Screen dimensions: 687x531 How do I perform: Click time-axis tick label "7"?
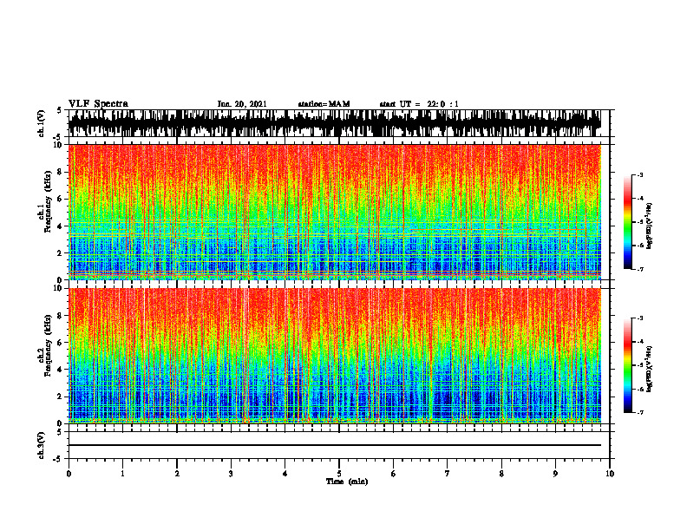point(448,474)
